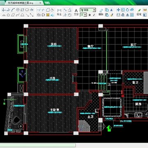Click the paste clipboard icon
Viewport: 148px width, 148px height.
(107, 15)
